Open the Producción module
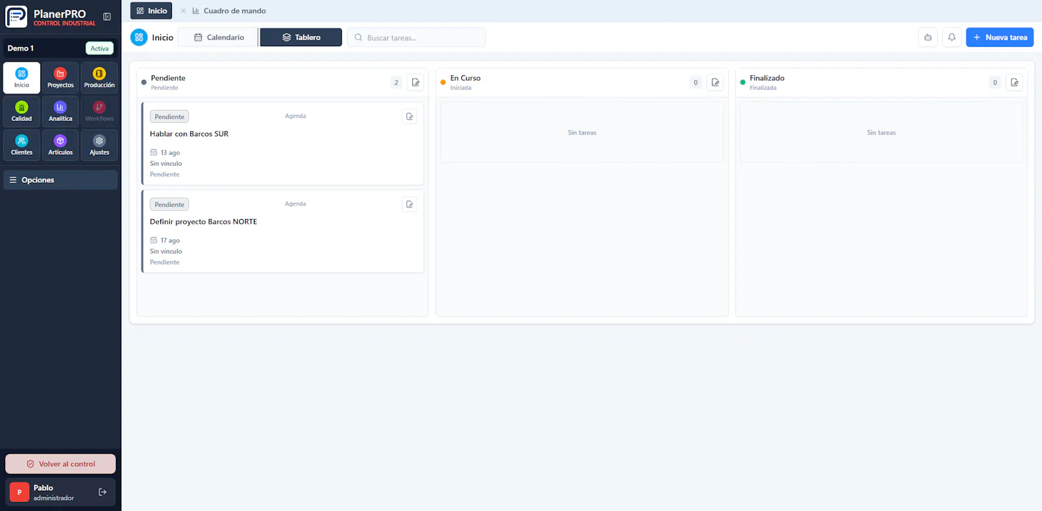Screen dimensions: 1042x511 (99, 78)
